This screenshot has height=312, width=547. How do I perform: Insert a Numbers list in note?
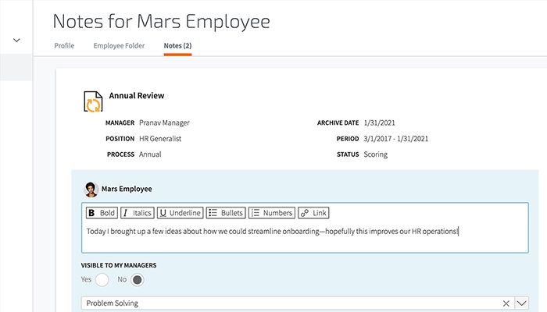point(272,213)
